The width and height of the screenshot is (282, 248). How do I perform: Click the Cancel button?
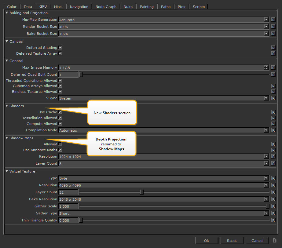click(x=257, y=241)
